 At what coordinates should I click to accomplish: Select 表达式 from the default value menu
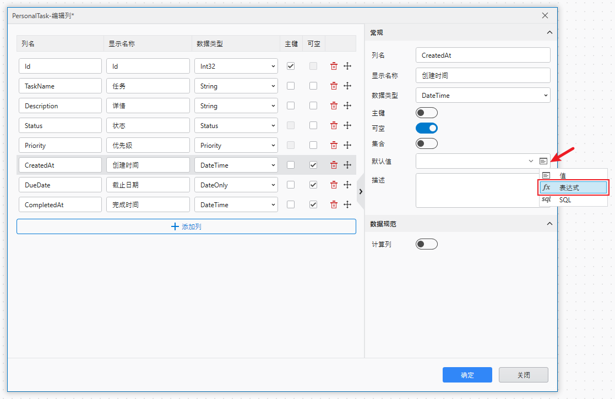pos(570,187)
